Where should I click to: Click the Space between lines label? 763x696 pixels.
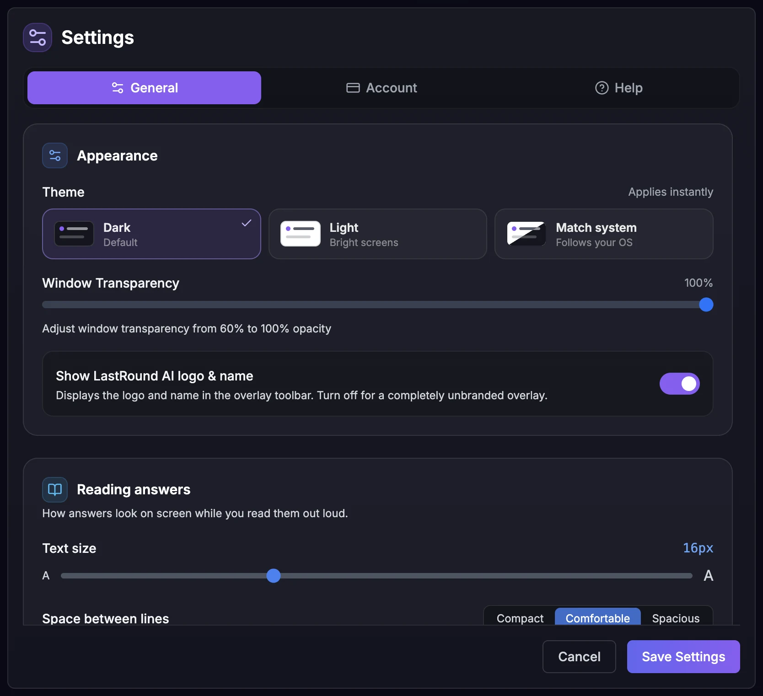tap(106, 618)
